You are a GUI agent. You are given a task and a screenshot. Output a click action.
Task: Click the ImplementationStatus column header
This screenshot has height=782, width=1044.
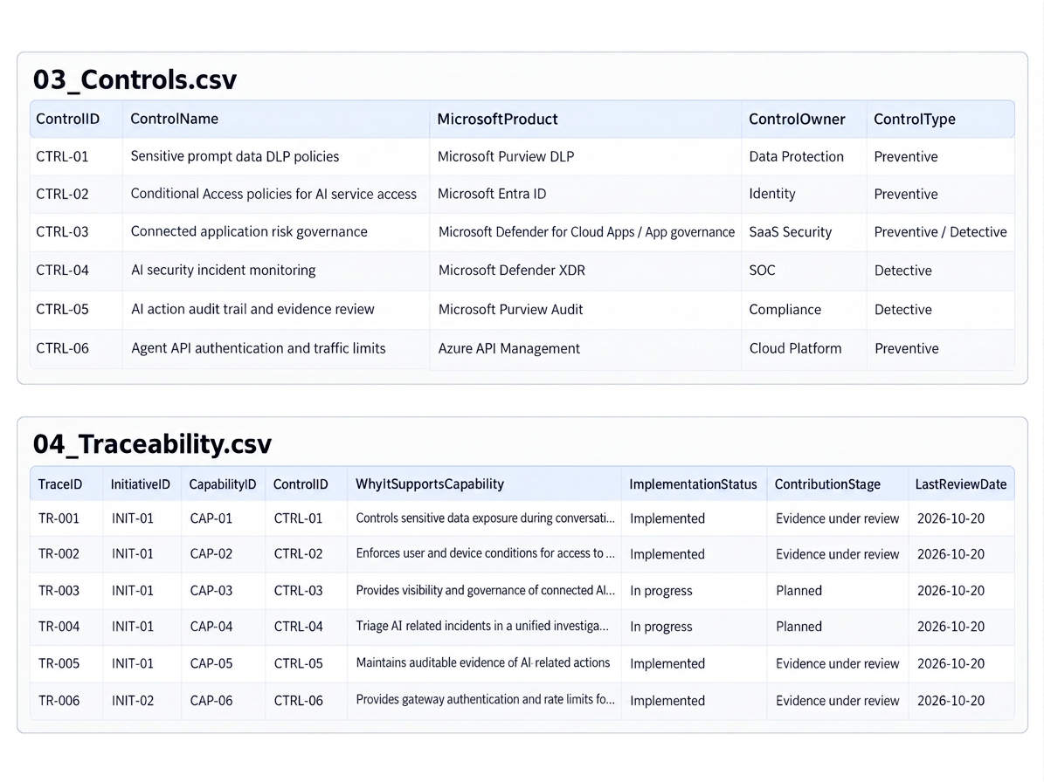pyautogui.click(x=693, y=484)
